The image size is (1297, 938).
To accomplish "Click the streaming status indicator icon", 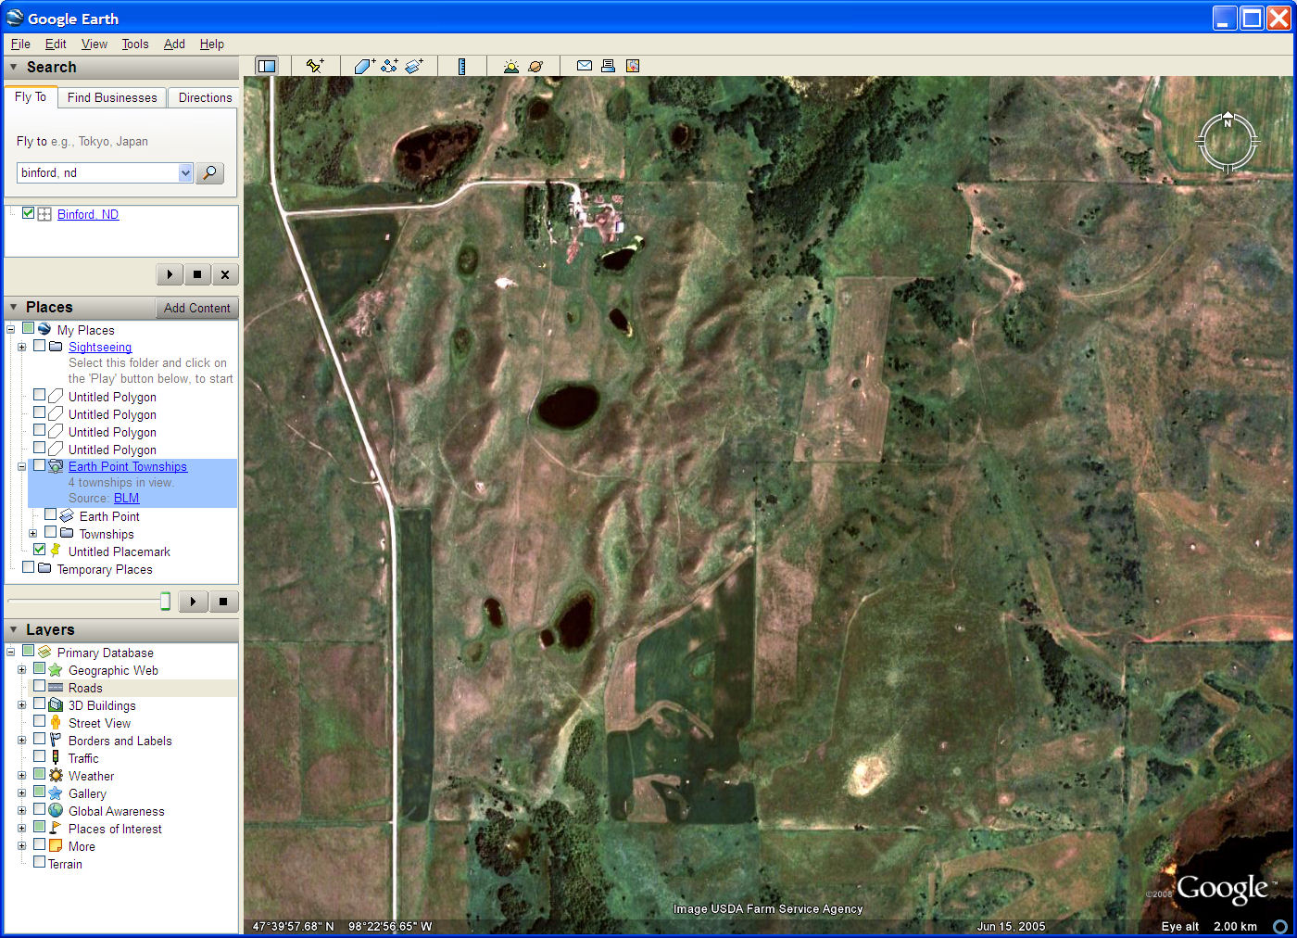I will pos(1280,926).
